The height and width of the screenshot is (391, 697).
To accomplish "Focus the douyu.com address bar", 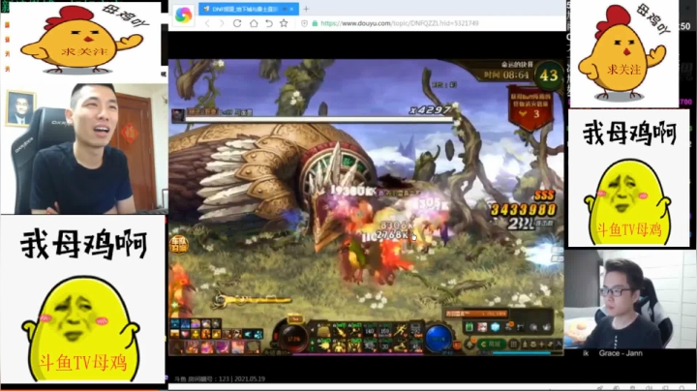I will [399, 23].
